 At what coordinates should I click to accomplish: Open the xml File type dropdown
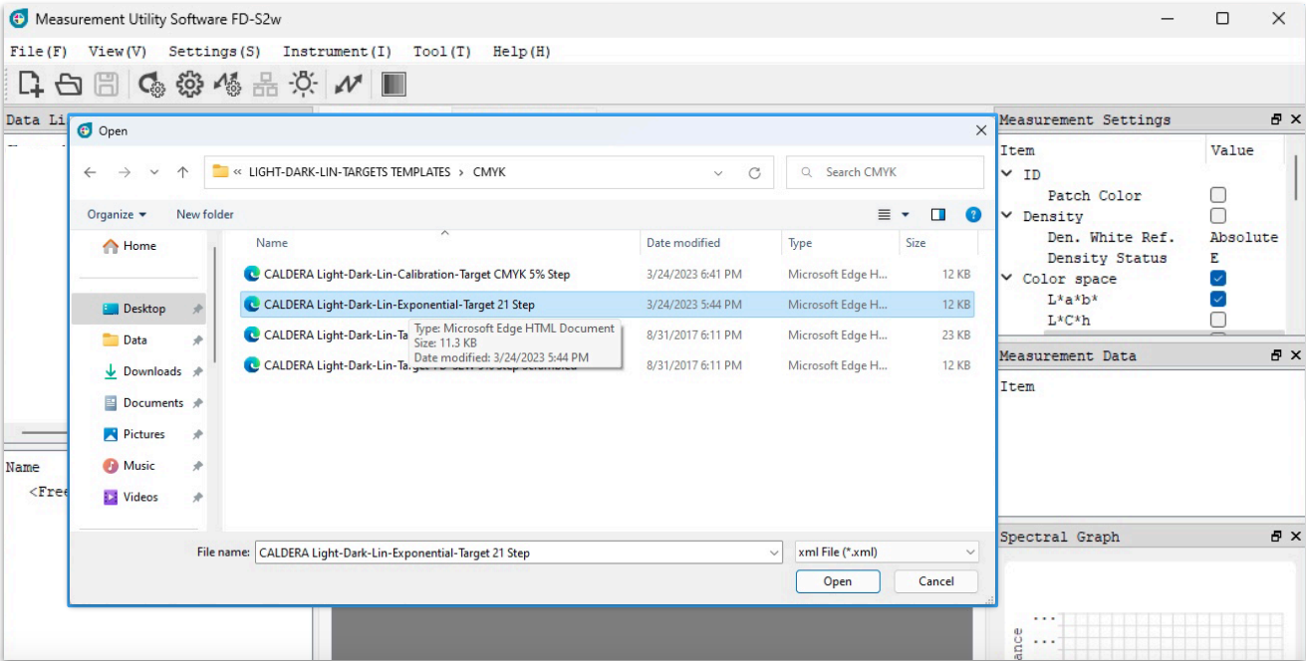886,551
